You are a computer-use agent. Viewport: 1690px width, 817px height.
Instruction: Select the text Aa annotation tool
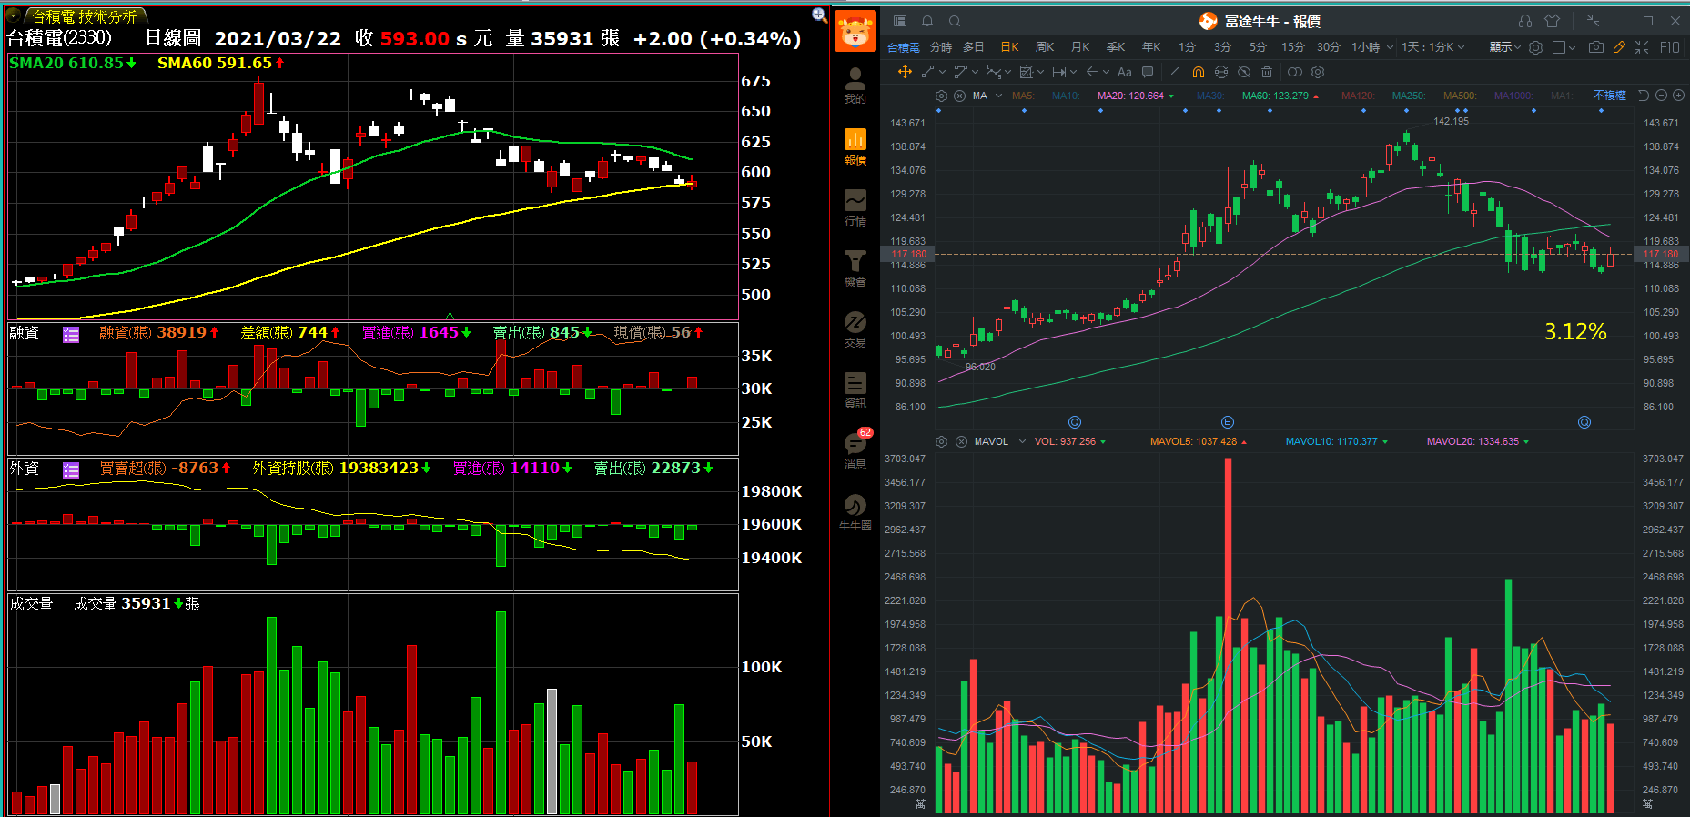coord(1125,72)
